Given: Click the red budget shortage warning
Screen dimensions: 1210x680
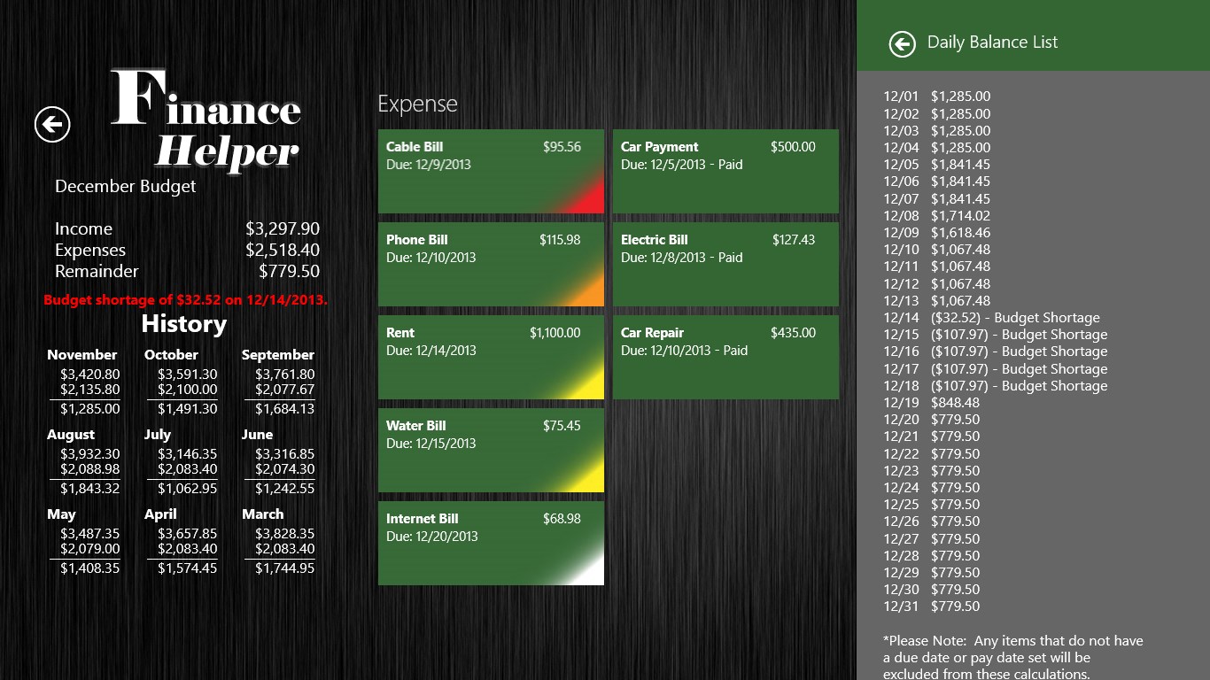Looking at the screenshot, I should pos(185,300).
